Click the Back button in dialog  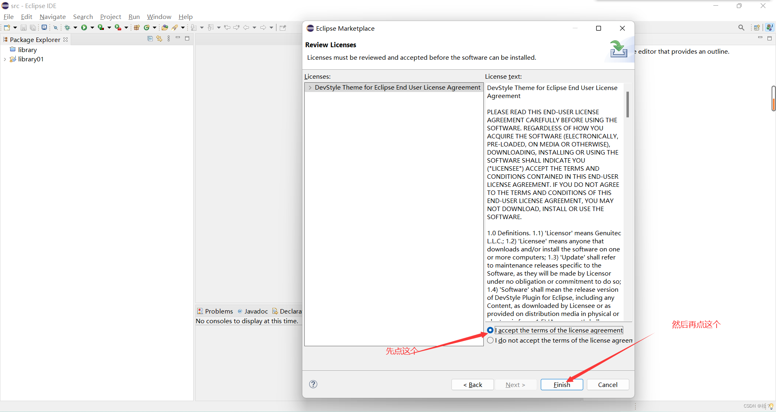coord(472,385)
